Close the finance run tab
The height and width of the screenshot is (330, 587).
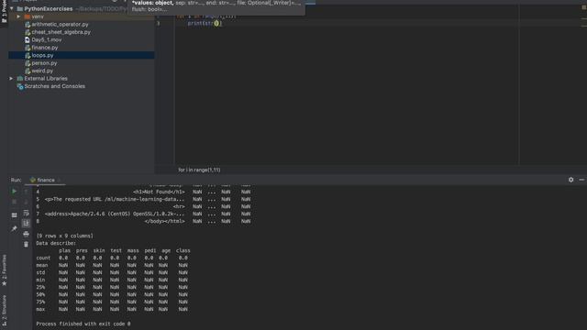[x=59, y=180]
